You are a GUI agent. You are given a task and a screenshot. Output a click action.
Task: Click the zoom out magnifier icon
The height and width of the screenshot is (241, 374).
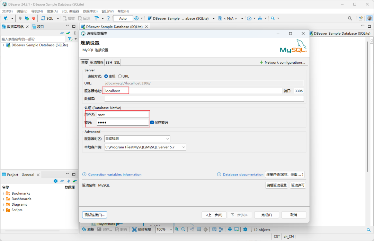point(183,229)
